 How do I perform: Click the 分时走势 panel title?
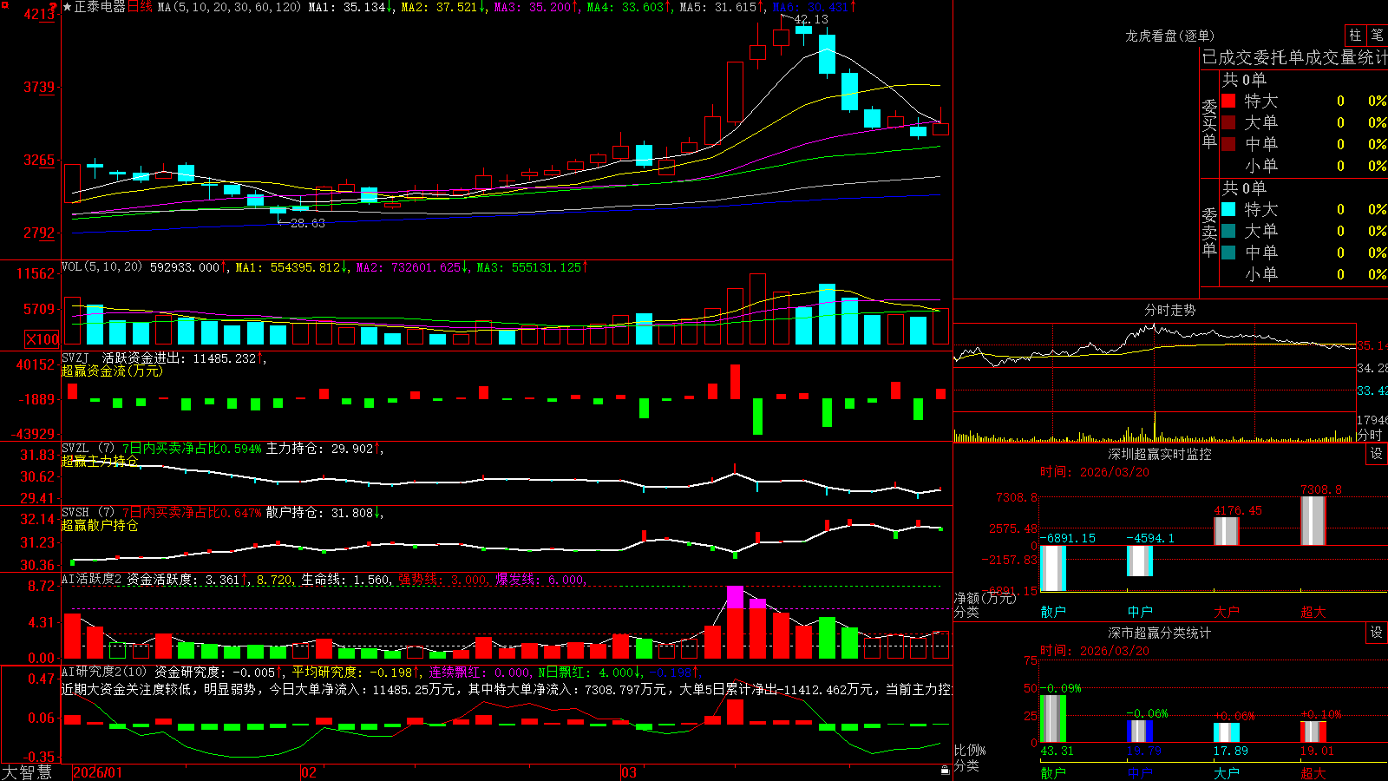coord(1169,310)
